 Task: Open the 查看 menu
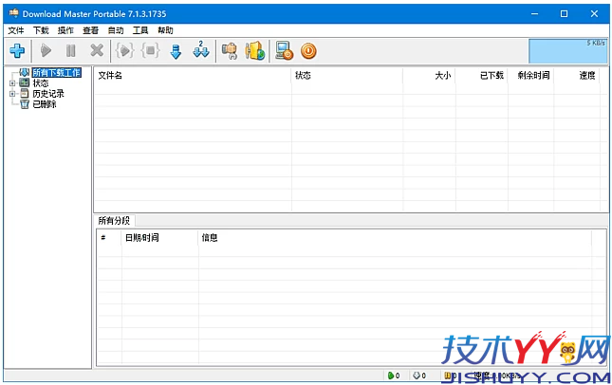tap(90, 30)
